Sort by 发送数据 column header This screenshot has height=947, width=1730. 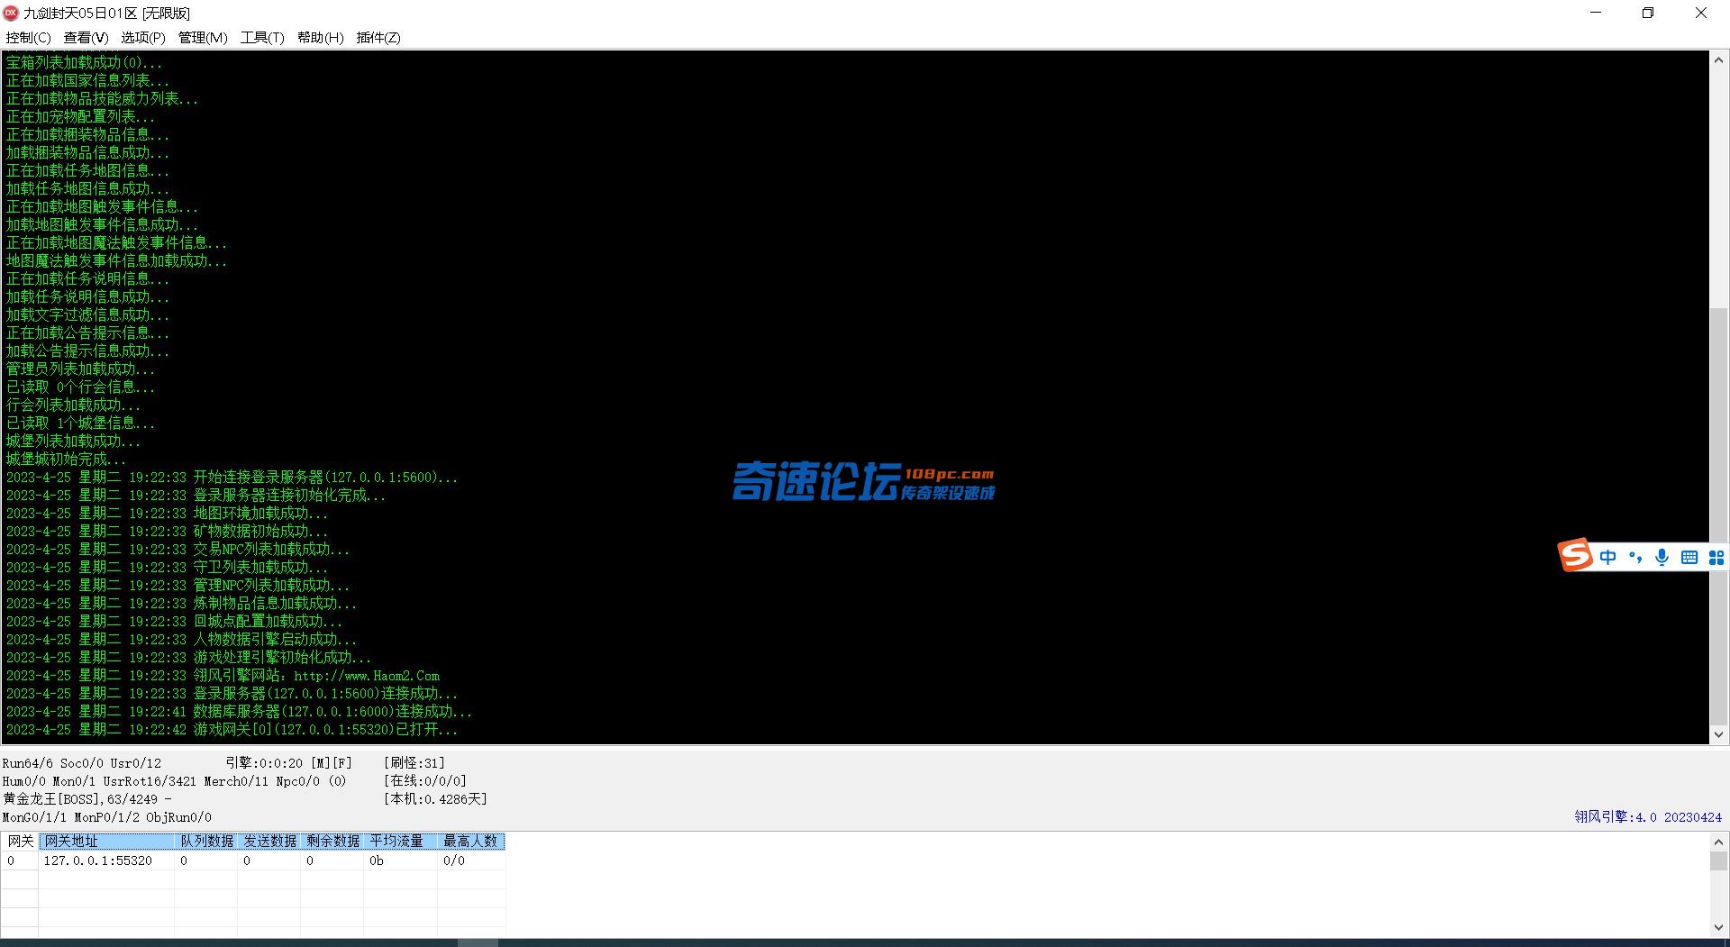269,841
